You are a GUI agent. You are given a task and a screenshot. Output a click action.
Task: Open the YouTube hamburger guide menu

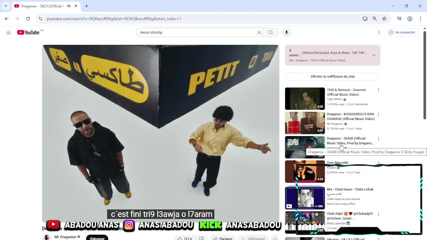pos(8,32)
